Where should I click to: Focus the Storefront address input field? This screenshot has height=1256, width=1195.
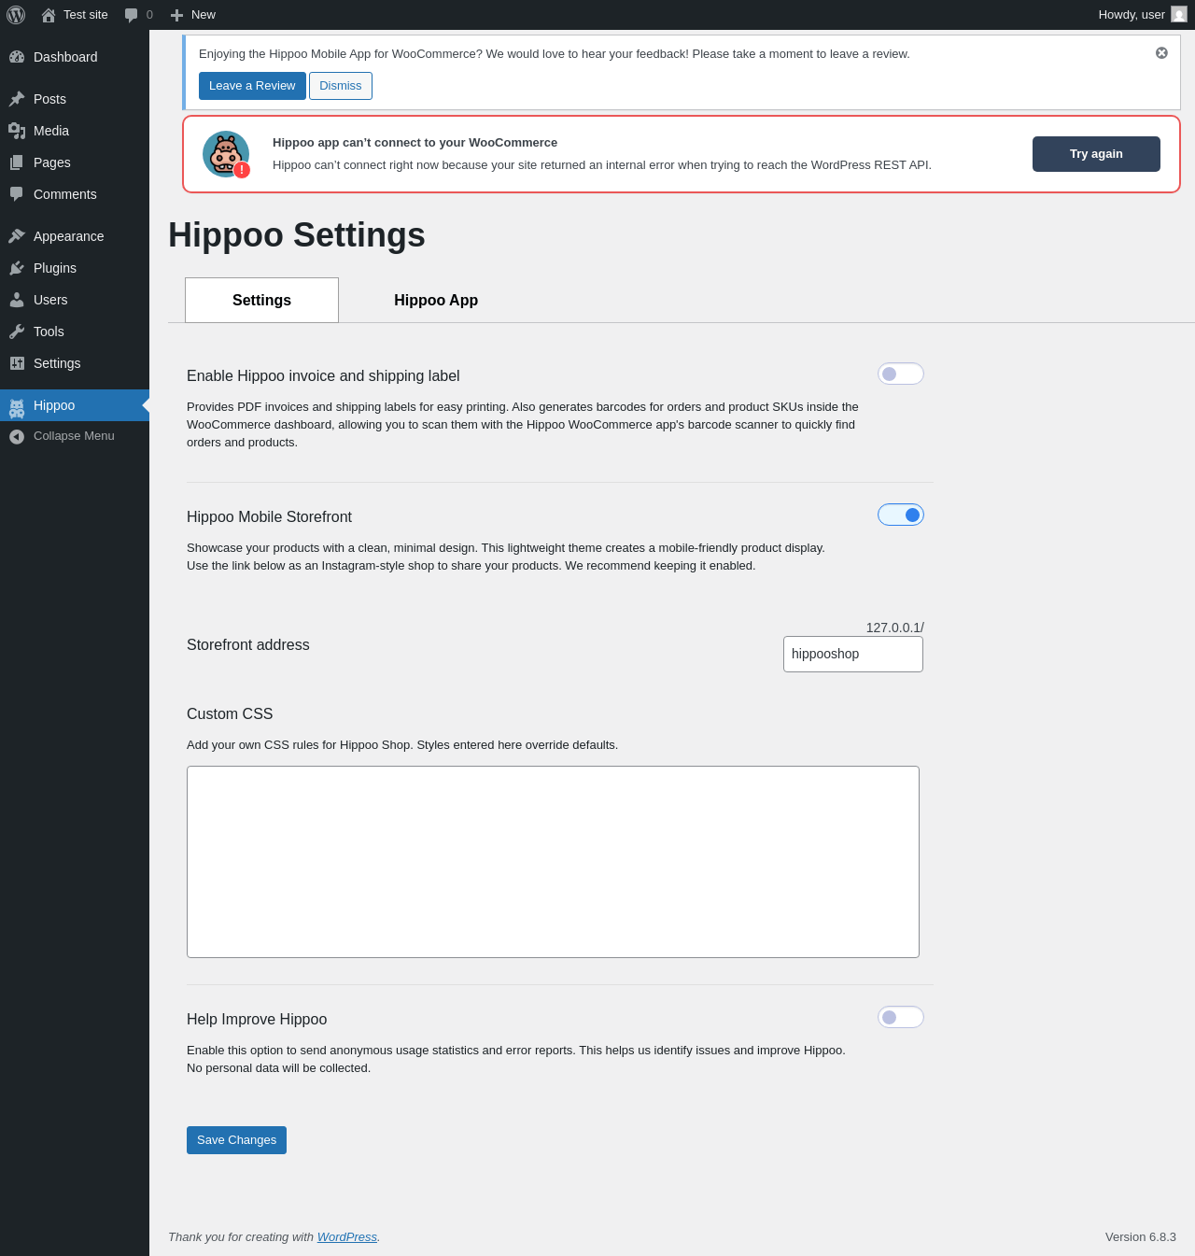click(x=853, y=654)
